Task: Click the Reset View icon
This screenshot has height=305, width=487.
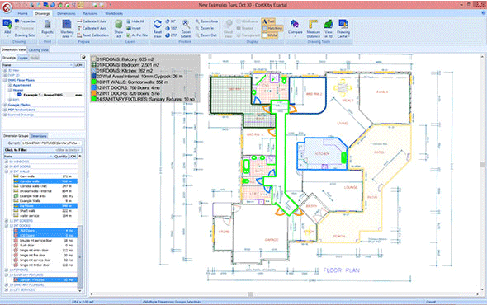Action: tap(158, 28)
